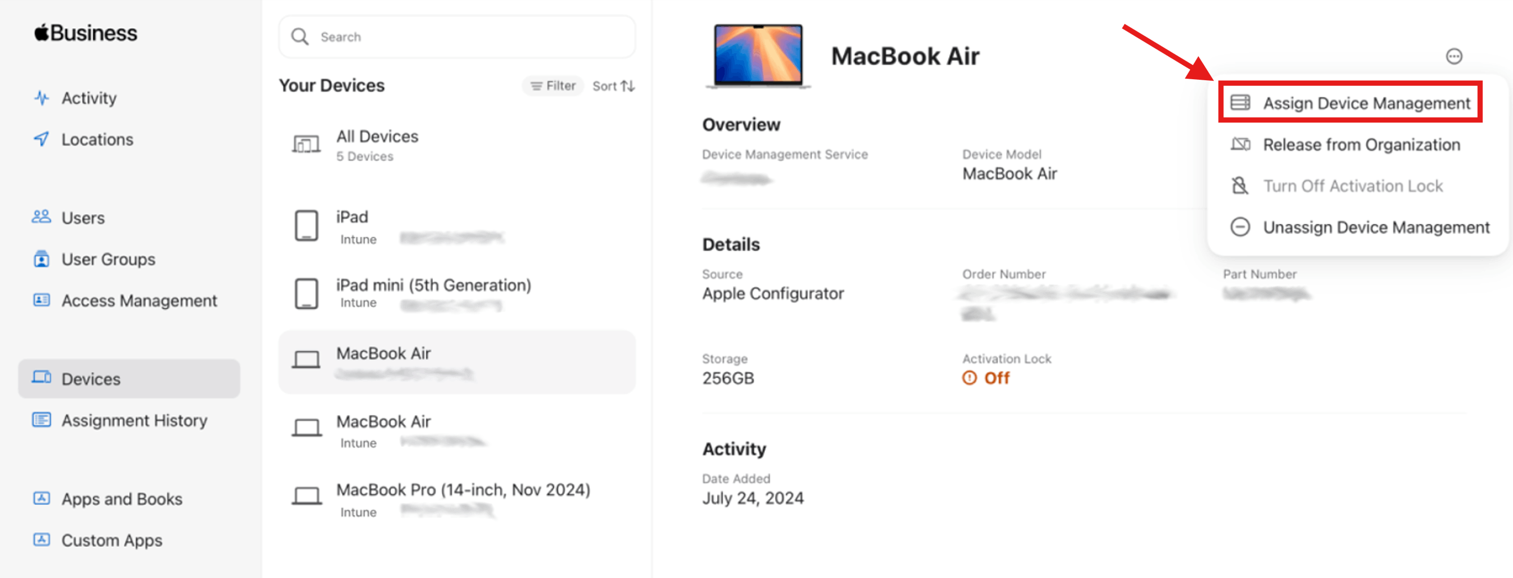Toggle Sort order of device list
The image size is (1513, 578).
pyautogui.click(x=613, y=86)
